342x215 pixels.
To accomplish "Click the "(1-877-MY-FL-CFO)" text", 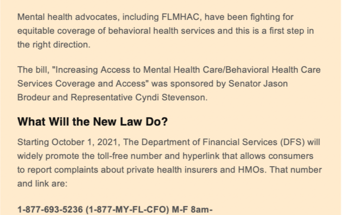I will coord(128,210).
